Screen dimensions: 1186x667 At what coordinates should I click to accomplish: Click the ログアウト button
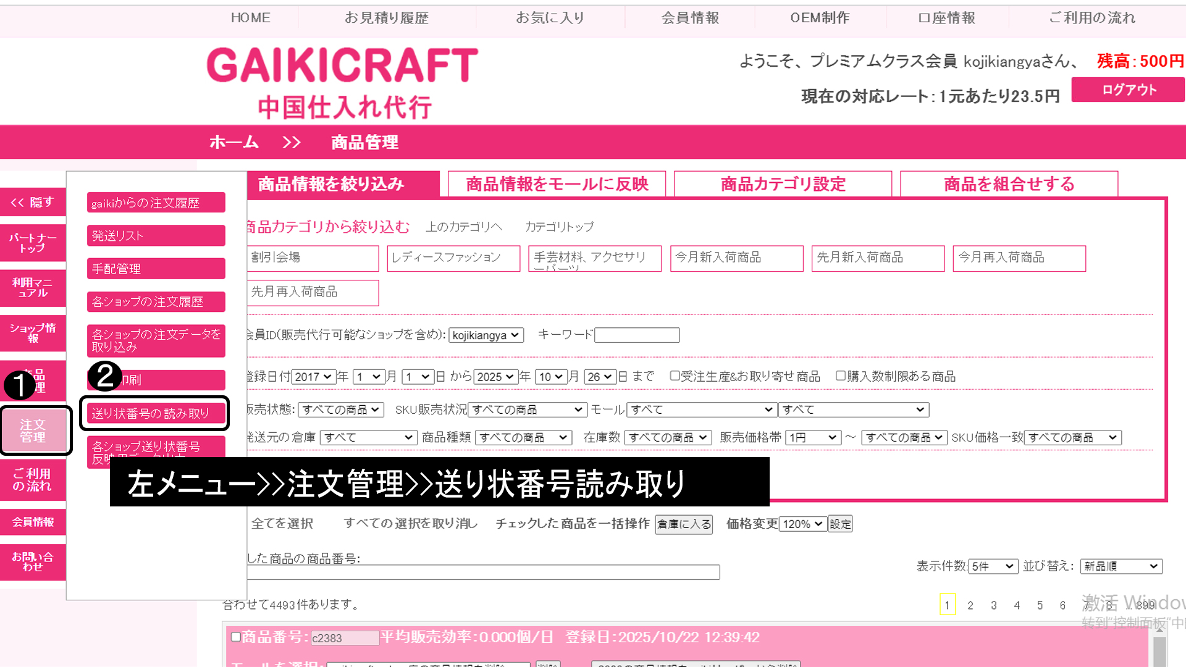(x=1128, y=90)
